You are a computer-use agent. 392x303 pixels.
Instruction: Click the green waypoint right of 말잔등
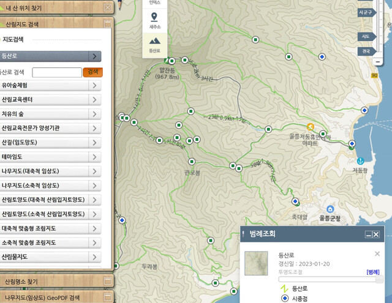pos(185,60)
